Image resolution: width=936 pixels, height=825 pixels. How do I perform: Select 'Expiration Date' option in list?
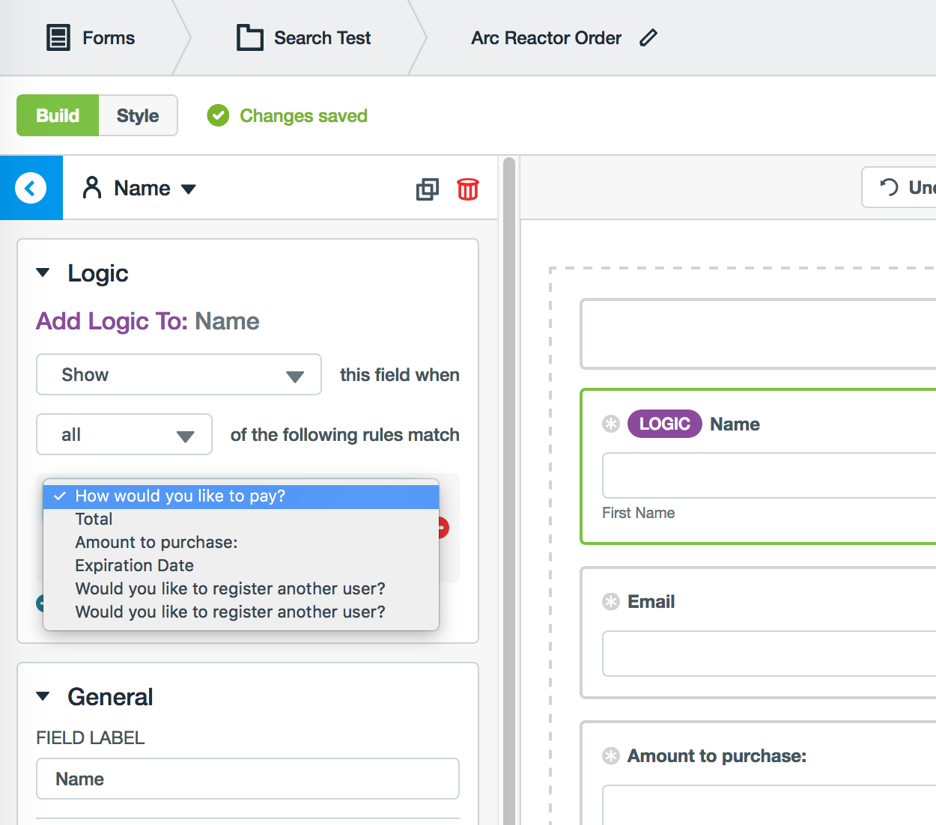(134, 565)
